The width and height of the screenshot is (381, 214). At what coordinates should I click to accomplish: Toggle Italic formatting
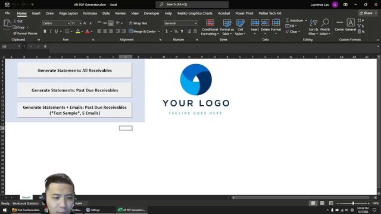(x=51, y=32)
